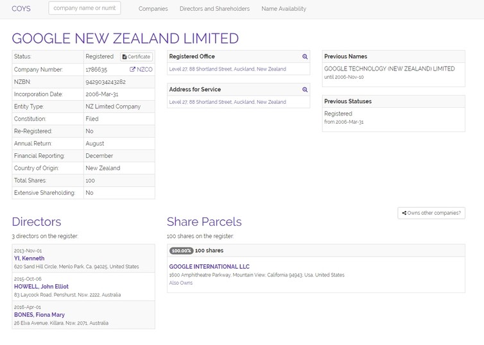Viewport: 484px width, 345px height.
Task: Click the Directors heading
Action: 37,222
